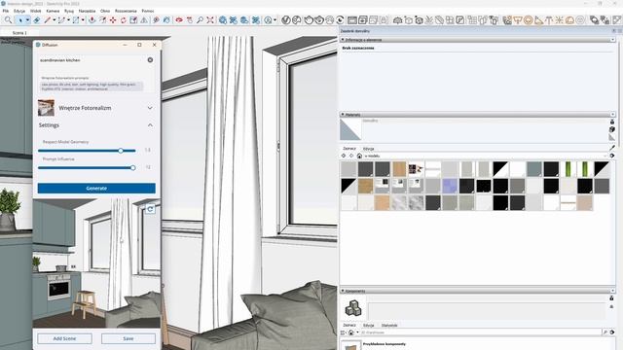623x350 pixels.
Task: Click the Save button in Diffusion
Action: 128,338
